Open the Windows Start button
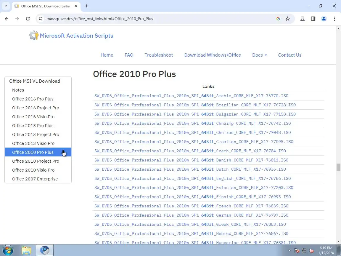Screen dimensions: 341x256 coord(8,250)
